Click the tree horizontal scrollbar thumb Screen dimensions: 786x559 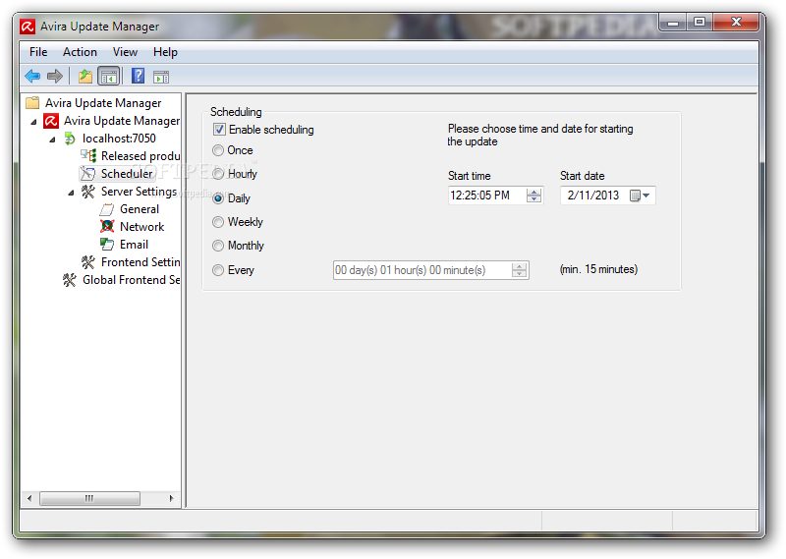tap(89, 498)
